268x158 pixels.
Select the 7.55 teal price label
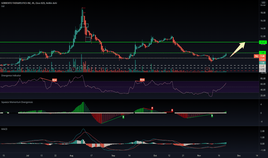point(263,63)
